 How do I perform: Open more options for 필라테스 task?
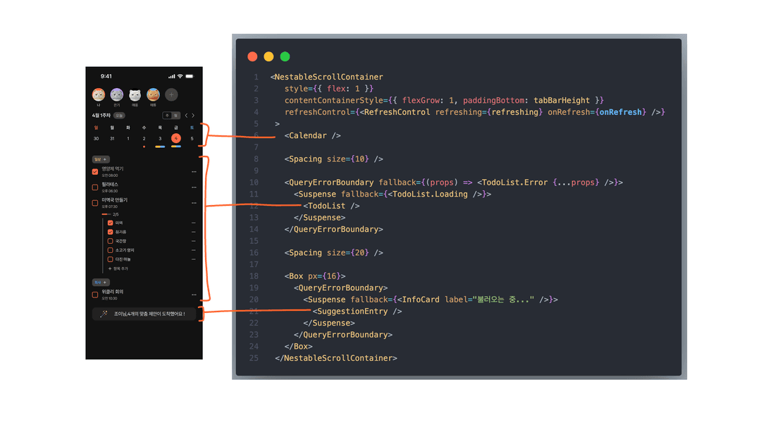(x=194, y=187)
